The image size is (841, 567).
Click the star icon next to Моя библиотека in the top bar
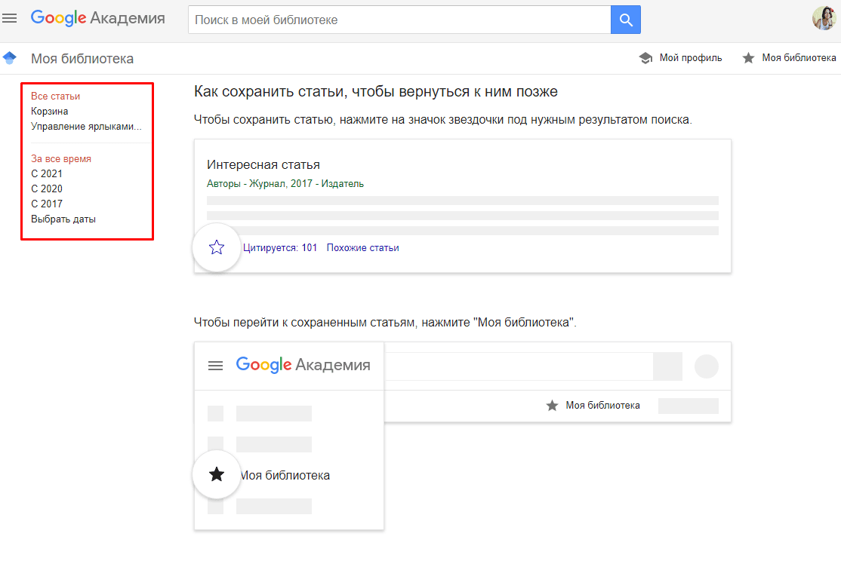tap(748, 58)
